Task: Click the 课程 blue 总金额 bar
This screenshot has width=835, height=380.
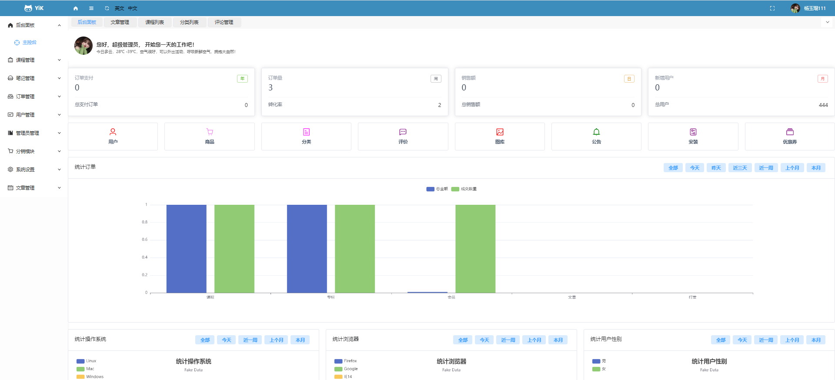Action: pyautogui.click(x=186, y=249)
